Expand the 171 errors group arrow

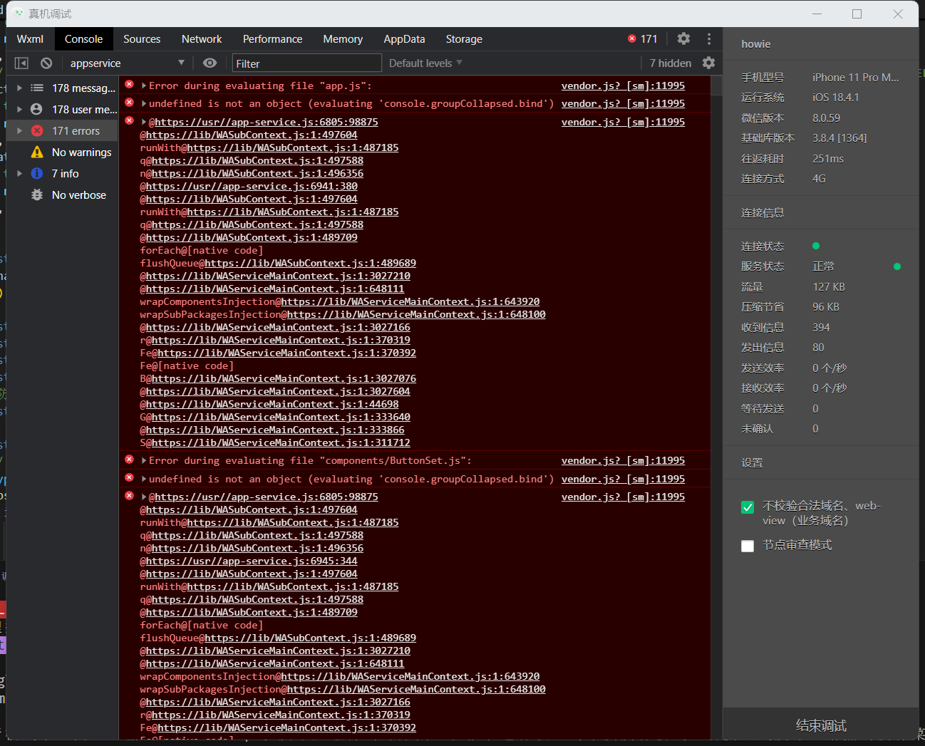click(x=19, y=130)
